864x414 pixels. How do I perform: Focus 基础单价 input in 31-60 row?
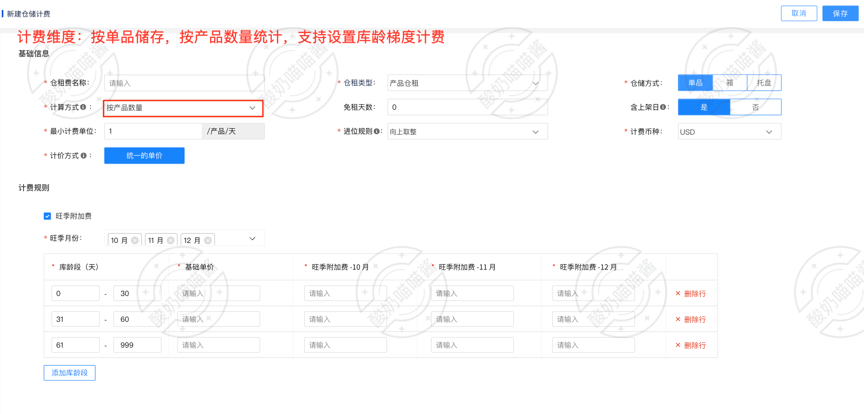tap(219, 319)
